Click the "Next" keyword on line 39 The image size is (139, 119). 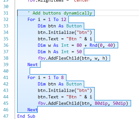pyautogui.click(x=33, y=64)
